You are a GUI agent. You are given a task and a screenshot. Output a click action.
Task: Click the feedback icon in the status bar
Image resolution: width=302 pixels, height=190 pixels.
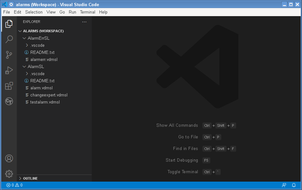[284, 185]
